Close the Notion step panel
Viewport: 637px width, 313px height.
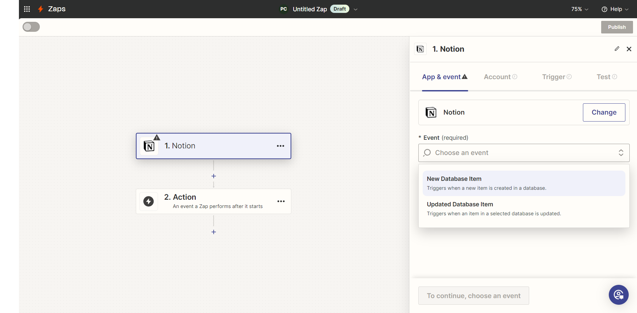629,49
